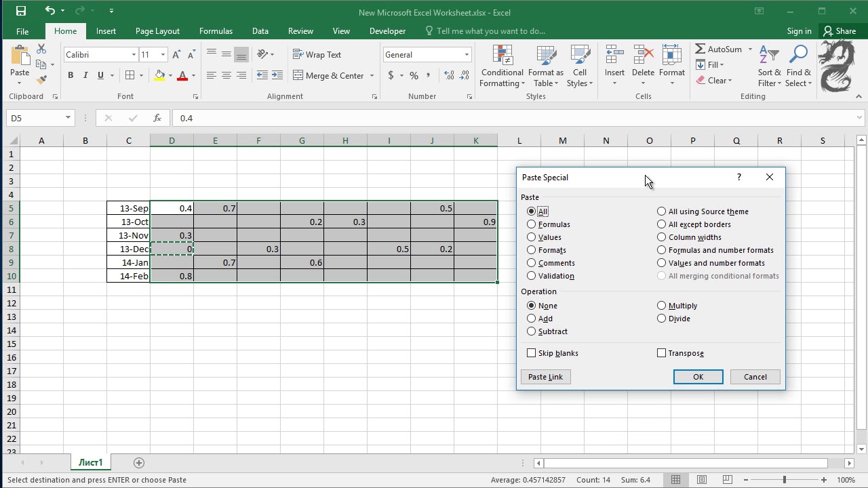Add a new sheet with plus icon
This screenshot has width=868, height=488.
click(139, 463)
